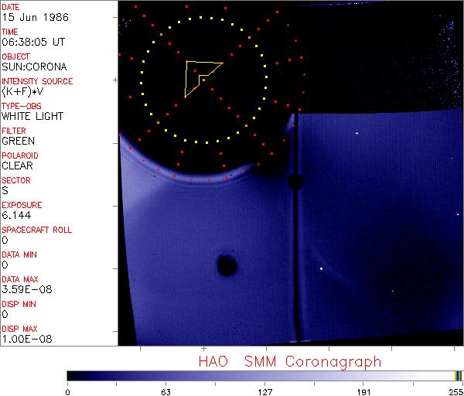
Task: Click the 191 tick label under color bar
Action: (x=363, y=391)
